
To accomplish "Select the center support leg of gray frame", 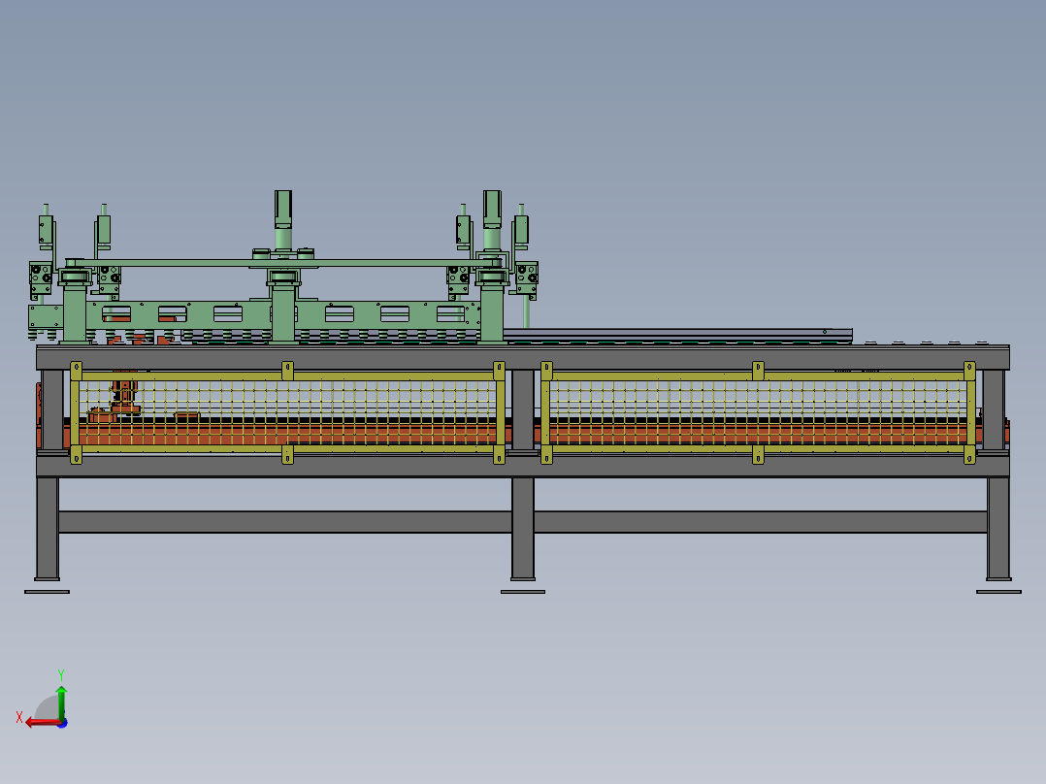I will click(x=523, y=529).
